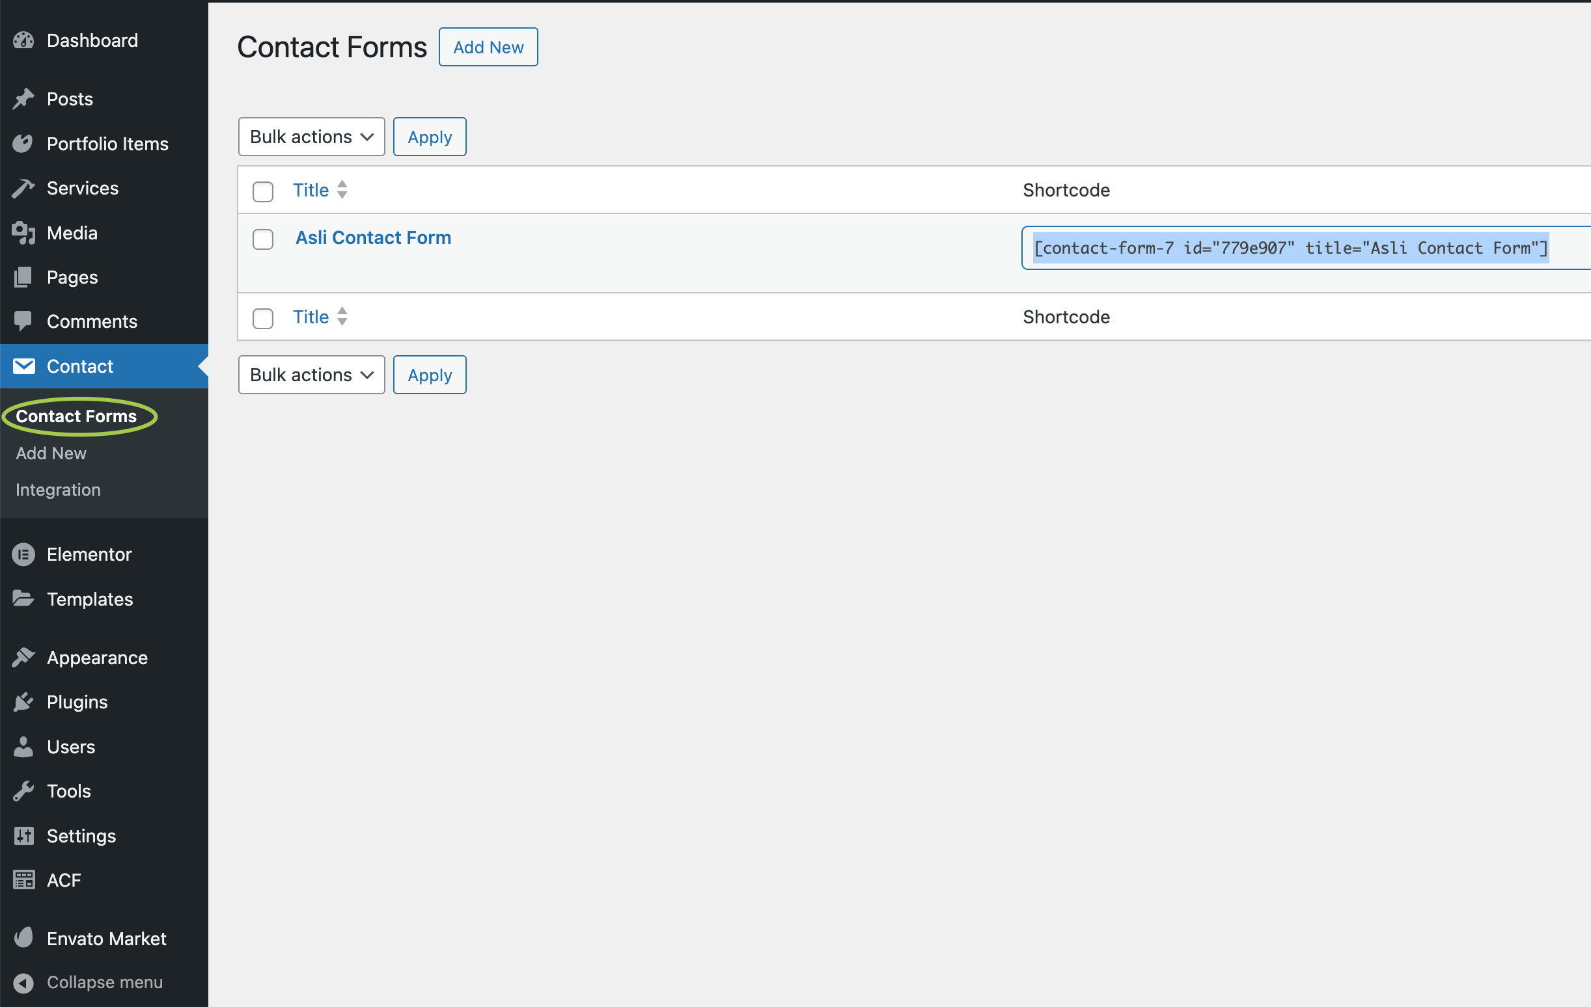The width and height of the screenshot is (1591, 1007).
Task: Click the Elementor logo icon
Action: click(24, 555)
